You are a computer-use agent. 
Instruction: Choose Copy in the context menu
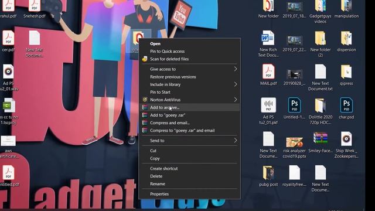190,158
